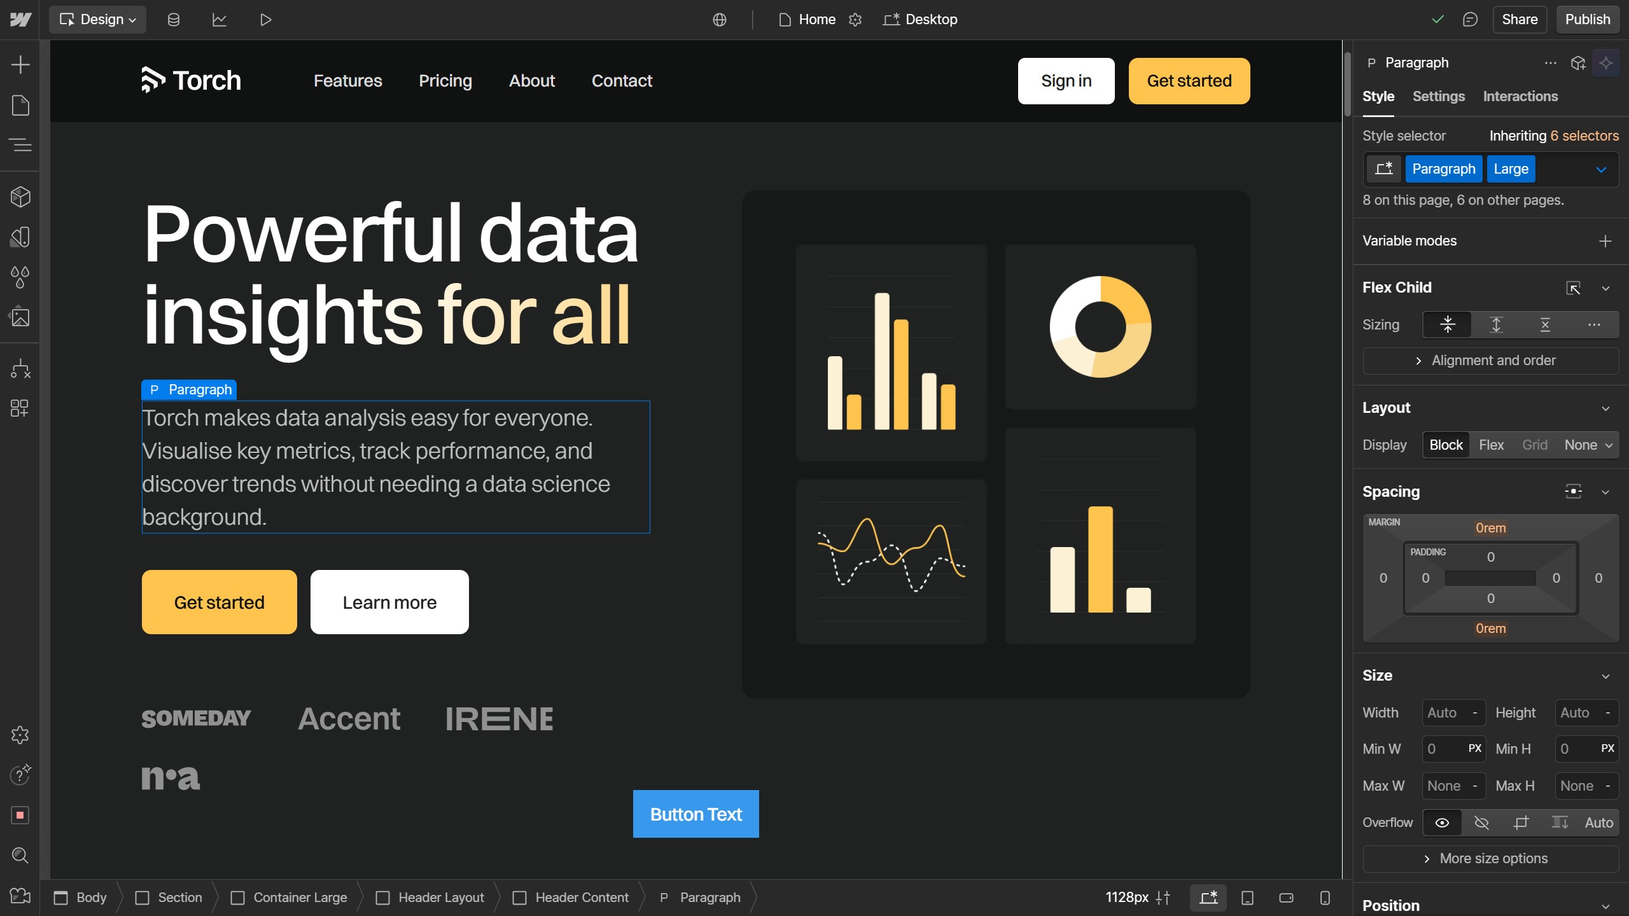Image resolution: width=1629 pixels, height=916 pixels.
Task: Click the Preview play icon
Action: 265,20
